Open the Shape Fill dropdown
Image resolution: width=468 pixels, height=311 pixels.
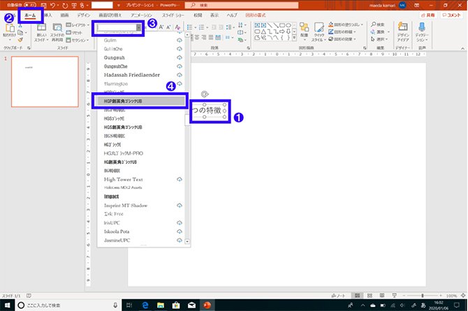click(x=346, y=24)
